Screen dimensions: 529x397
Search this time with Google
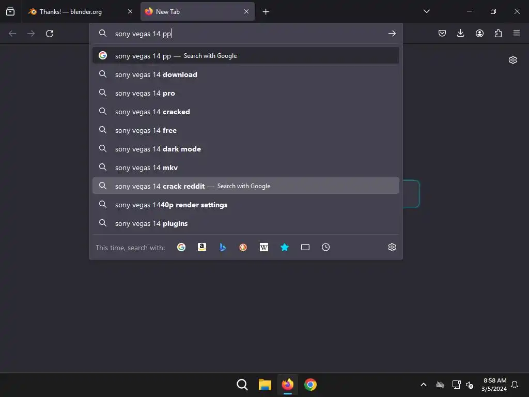click(x=181, y=247)
